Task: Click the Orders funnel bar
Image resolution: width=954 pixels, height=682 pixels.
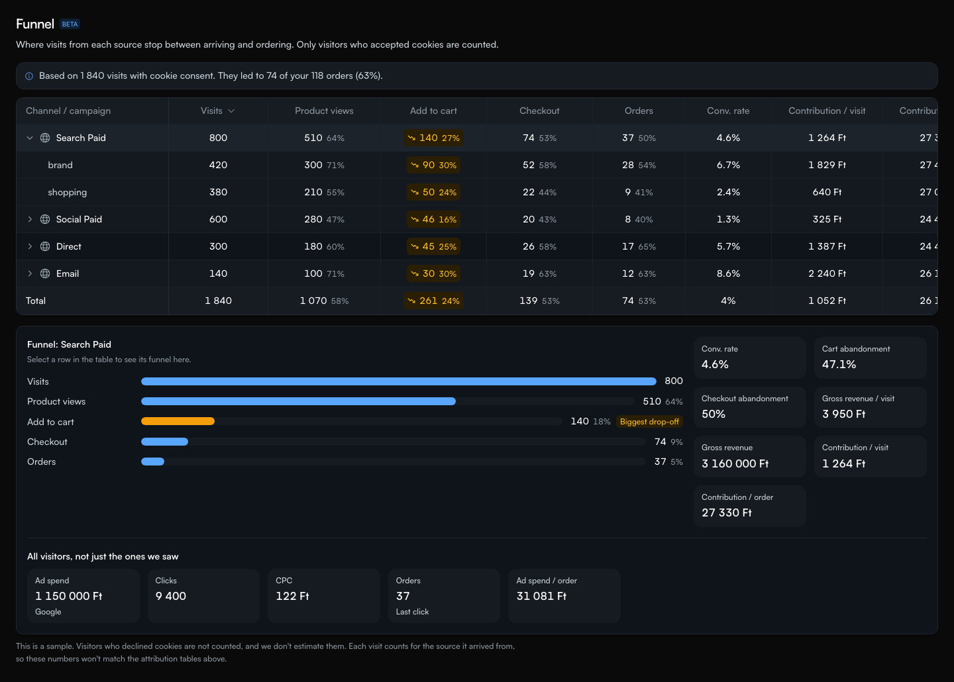Action: [x=152, y=462]
